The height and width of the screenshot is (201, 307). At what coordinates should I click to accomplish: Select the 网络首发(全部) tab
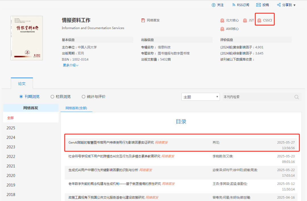click(x=76, y=108)
